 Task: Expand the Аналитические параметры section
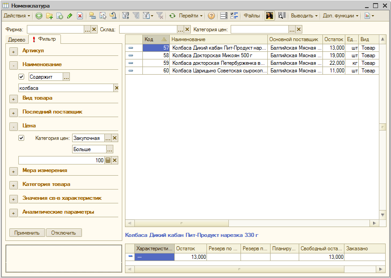[13, 213]
